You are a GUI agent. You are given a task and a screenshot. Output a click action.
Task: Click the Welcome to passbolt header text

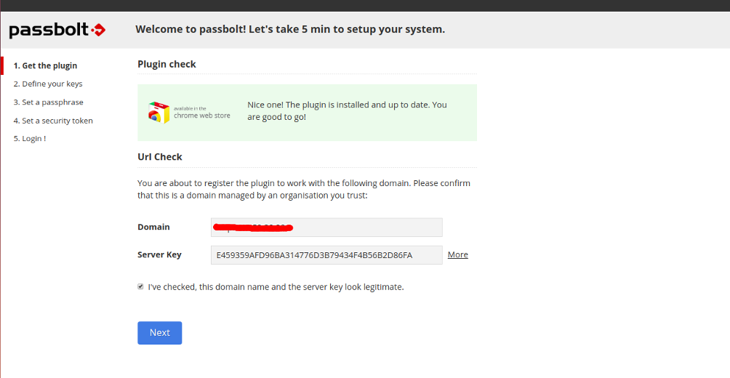click(x=290, y=29)
